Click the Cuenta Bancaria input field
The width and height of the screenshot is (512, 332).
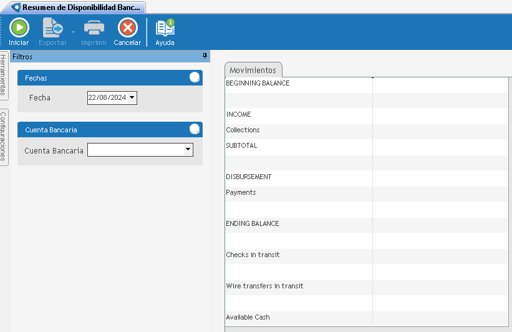[135, 150]
